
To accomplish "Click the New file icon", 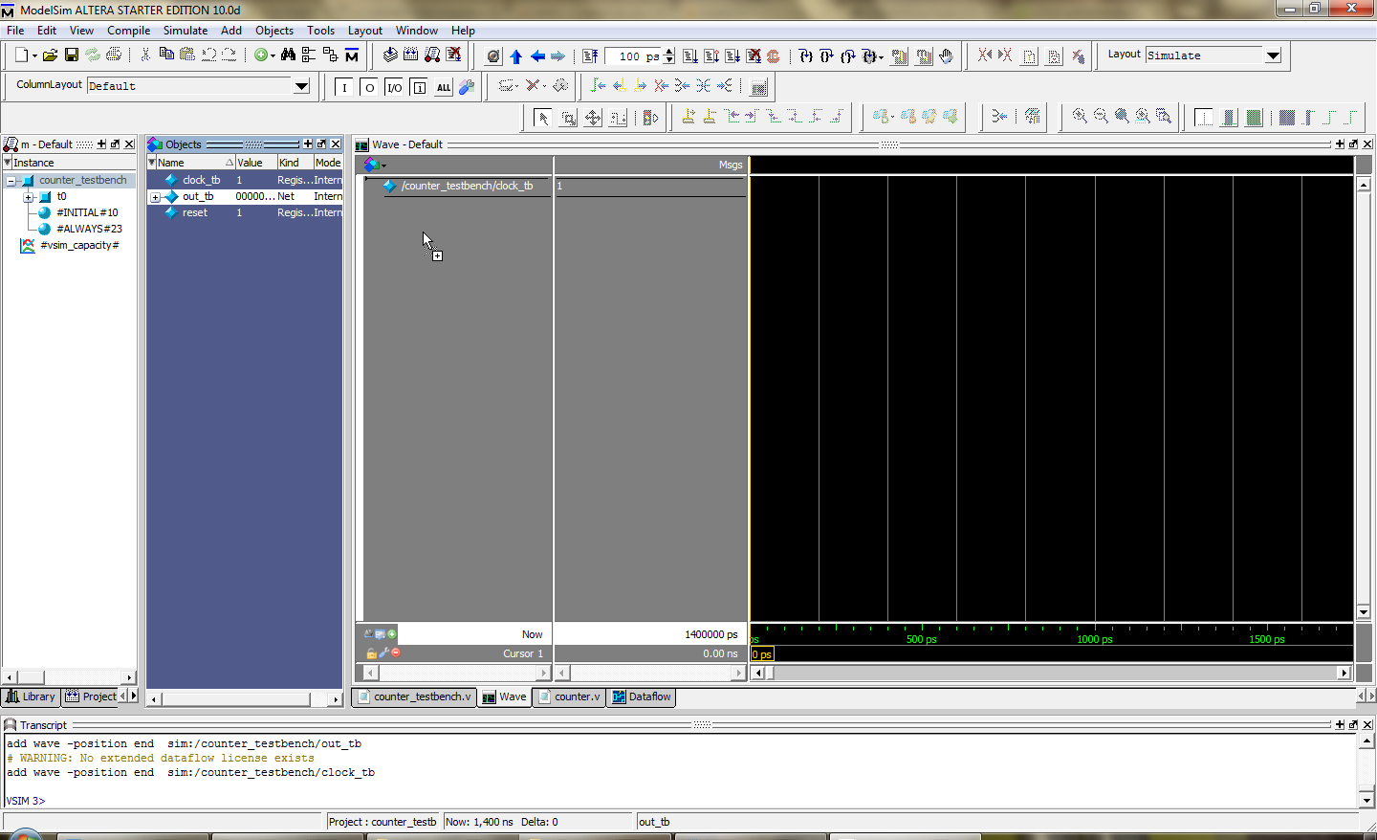I will click(22, 55).
